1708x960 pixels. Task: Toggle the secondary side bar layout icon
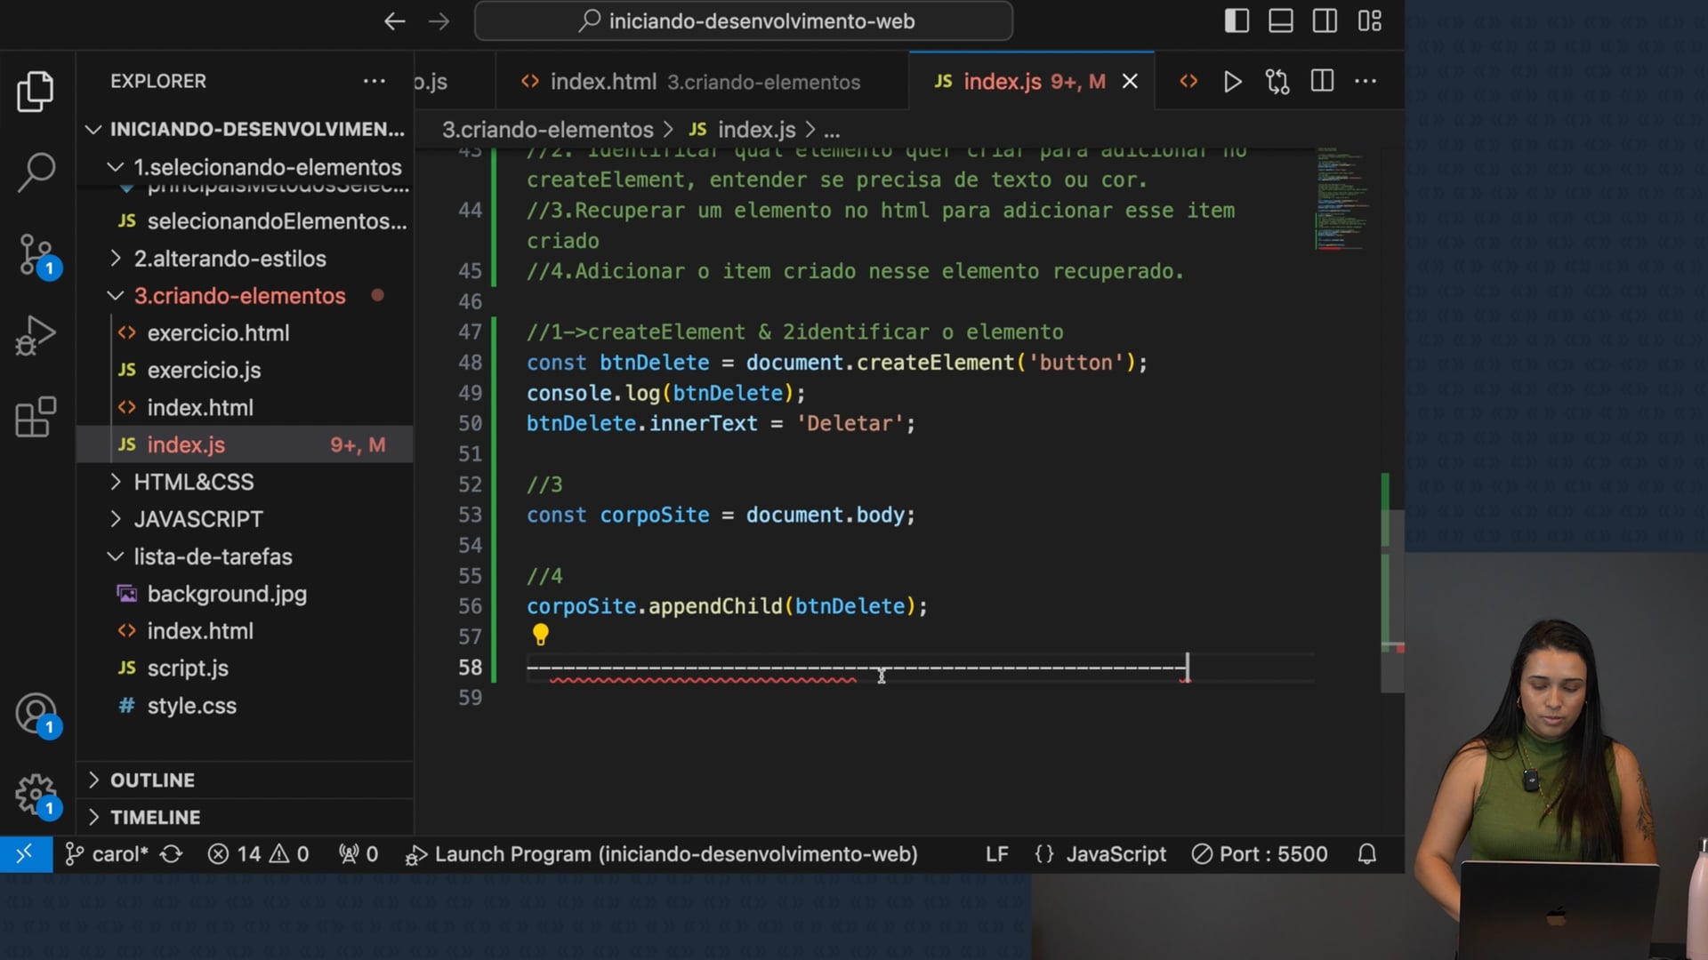tap(1325, 21)
